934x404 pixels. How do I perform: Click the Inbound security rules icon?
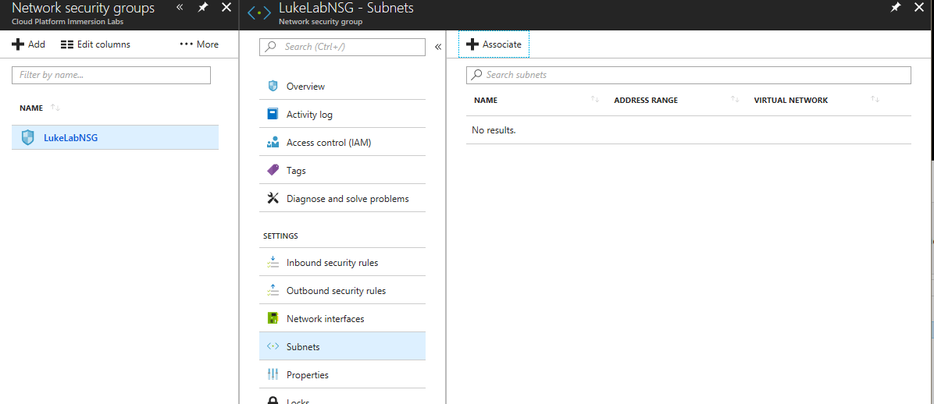pyautogui.click(x=273, y=262)
